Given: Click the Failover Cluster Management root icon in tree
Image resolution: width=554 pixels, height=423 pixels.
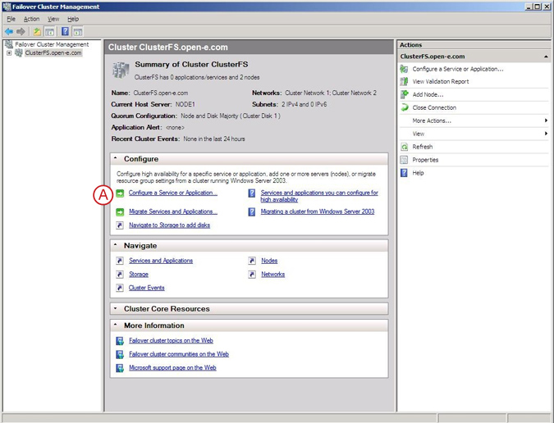Looking at the screenshot, I should click(9, 44).
